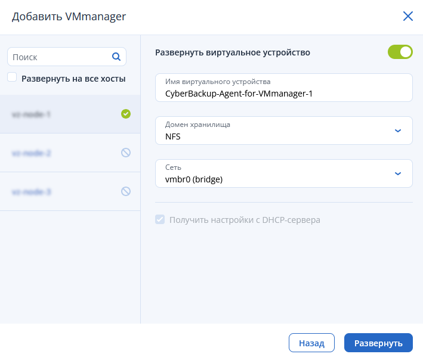Click the green checkmark status icon
The height and width of the screenshot is (357, 423).
126,114
